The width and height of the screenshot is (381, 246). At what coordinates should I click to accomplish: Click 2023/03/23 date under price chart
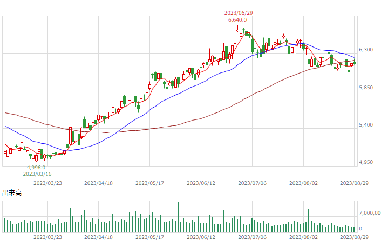pyautogui.click(x=47, y=183)
